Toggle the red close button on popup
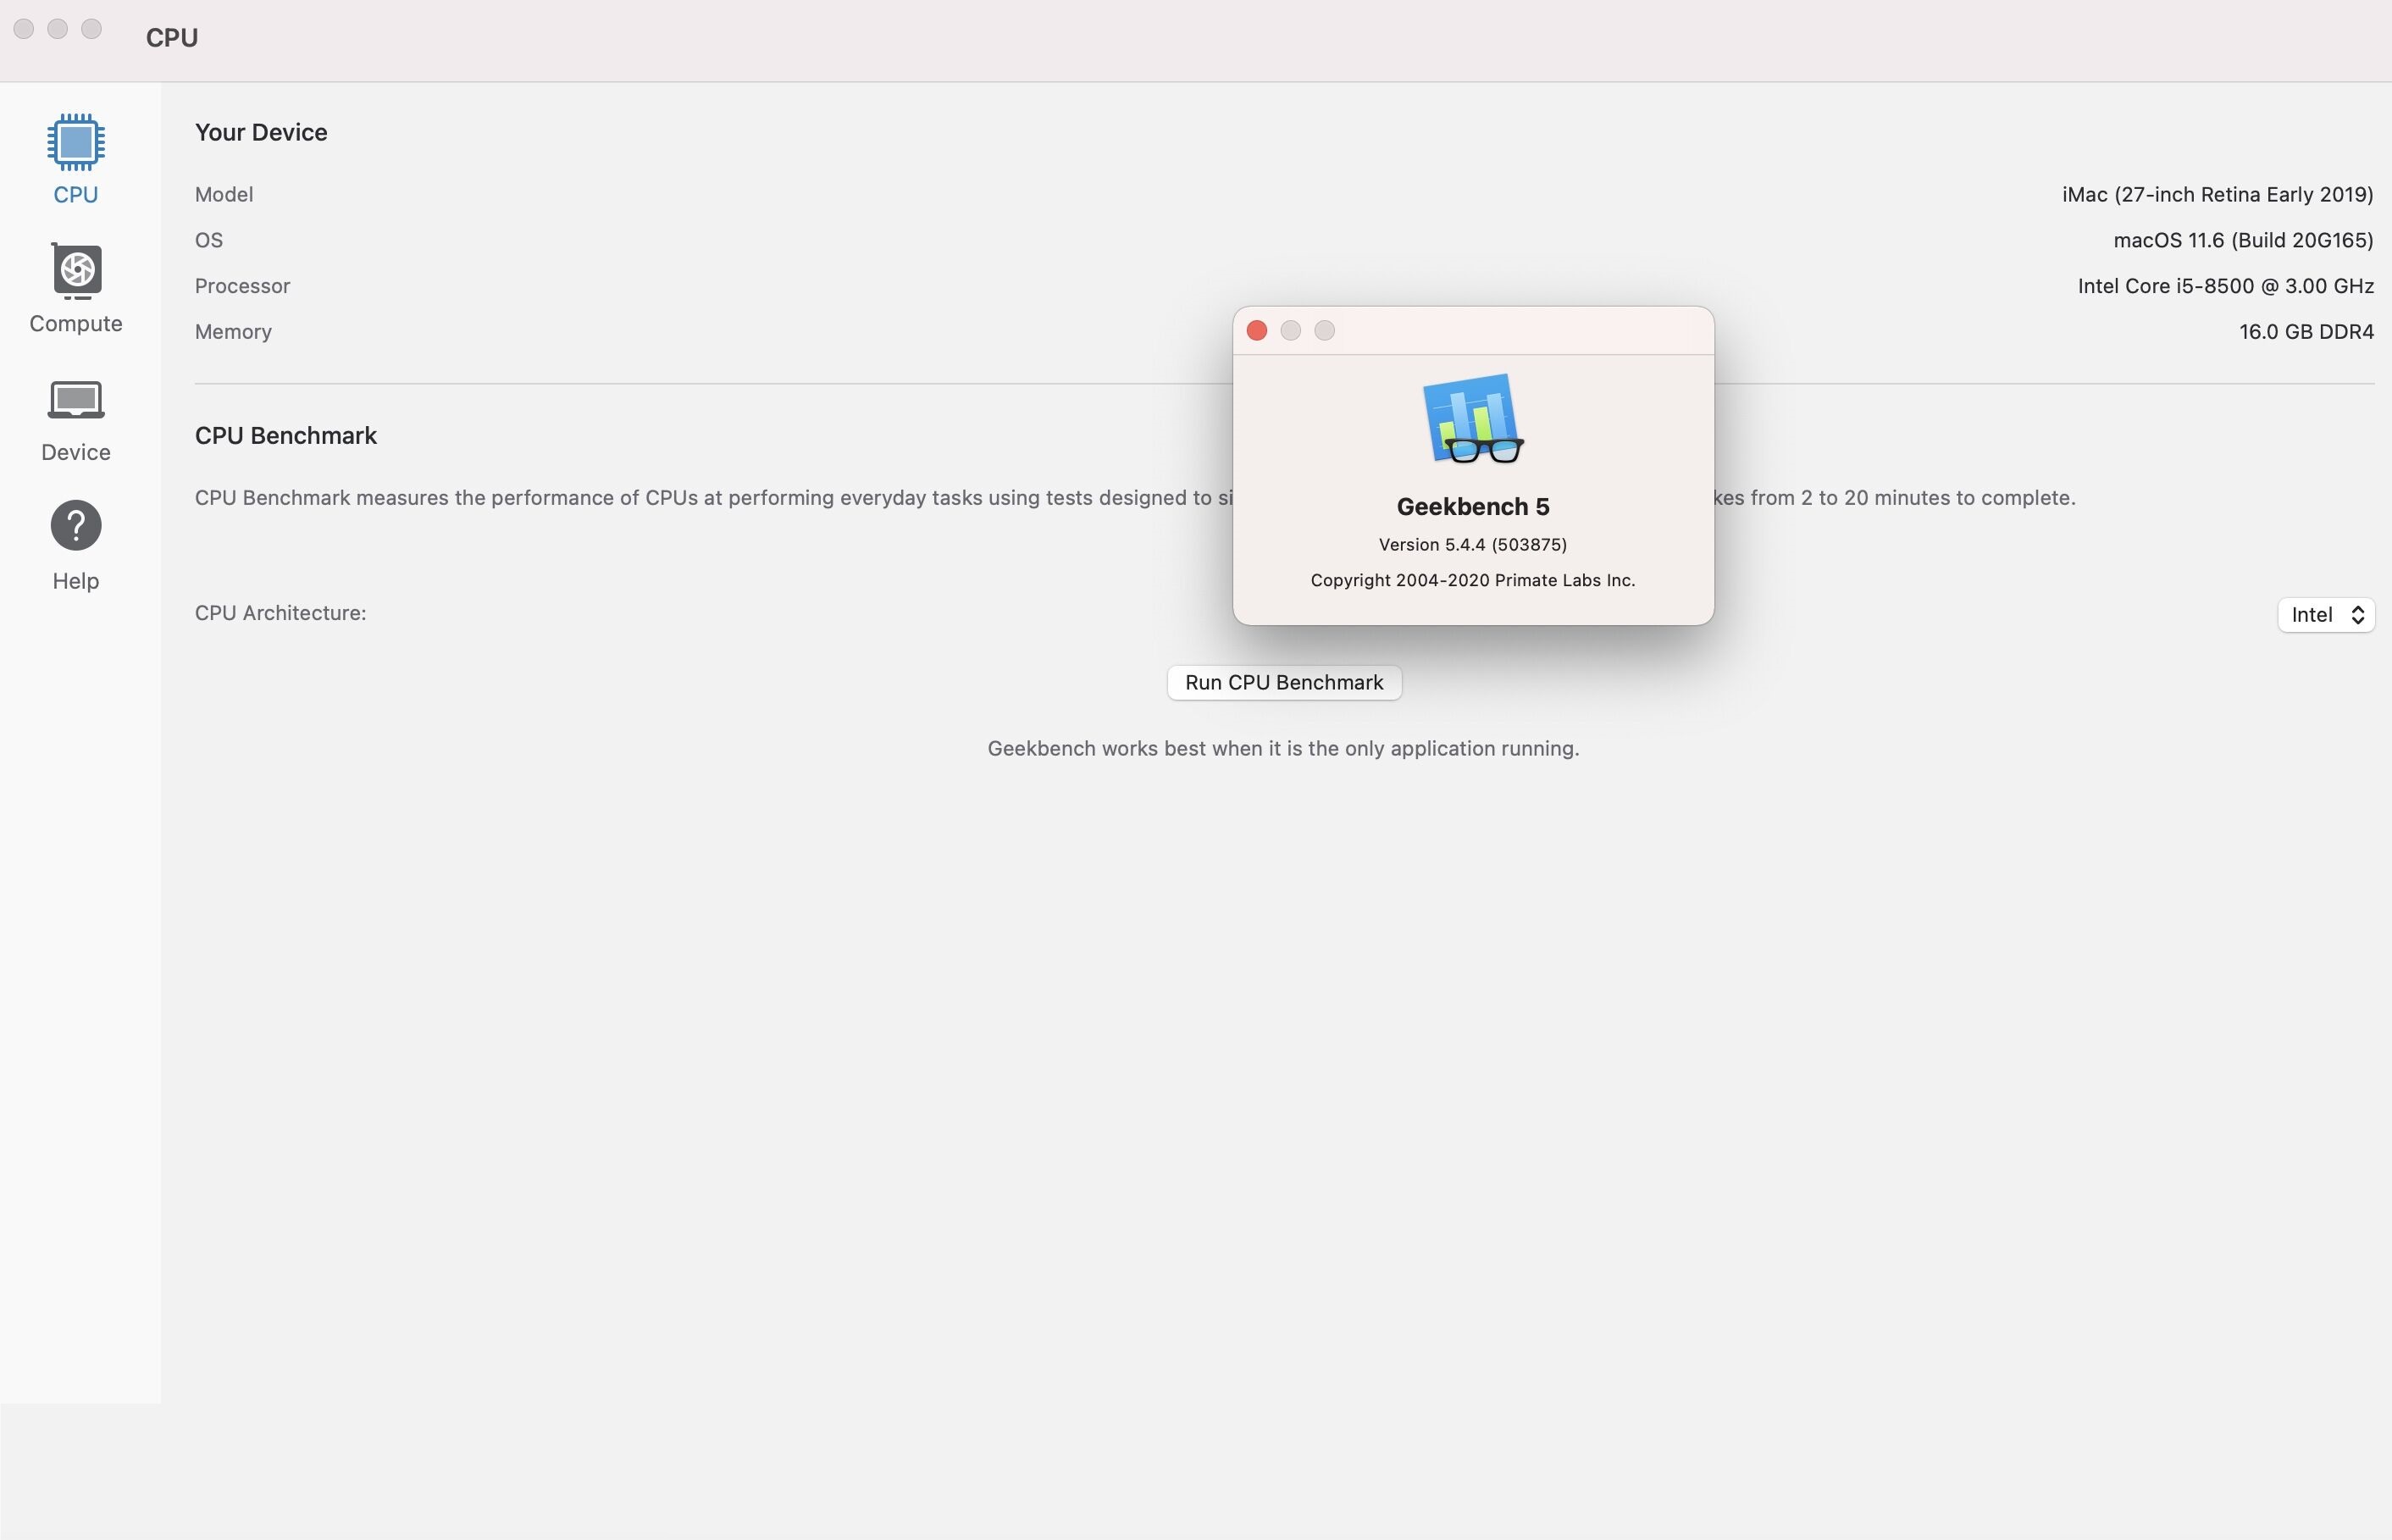The width and height of the screenshot is (2392, 1540). tap(1255, 330)
